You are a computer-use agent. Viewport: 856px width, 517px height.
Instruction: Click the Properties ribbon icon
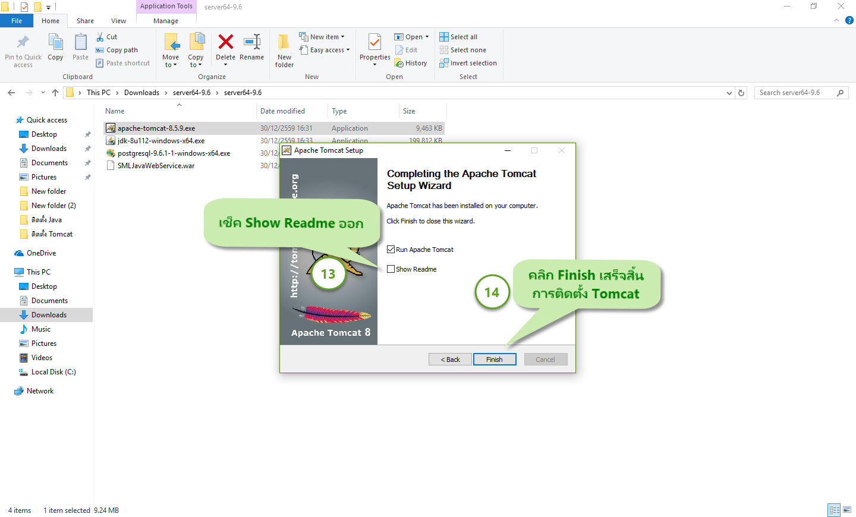[374, 42]
